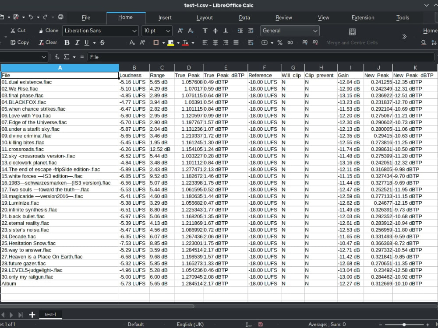The image size is (438, 328).
Task: Decrease font size icon
Action: tap(191, 31)
